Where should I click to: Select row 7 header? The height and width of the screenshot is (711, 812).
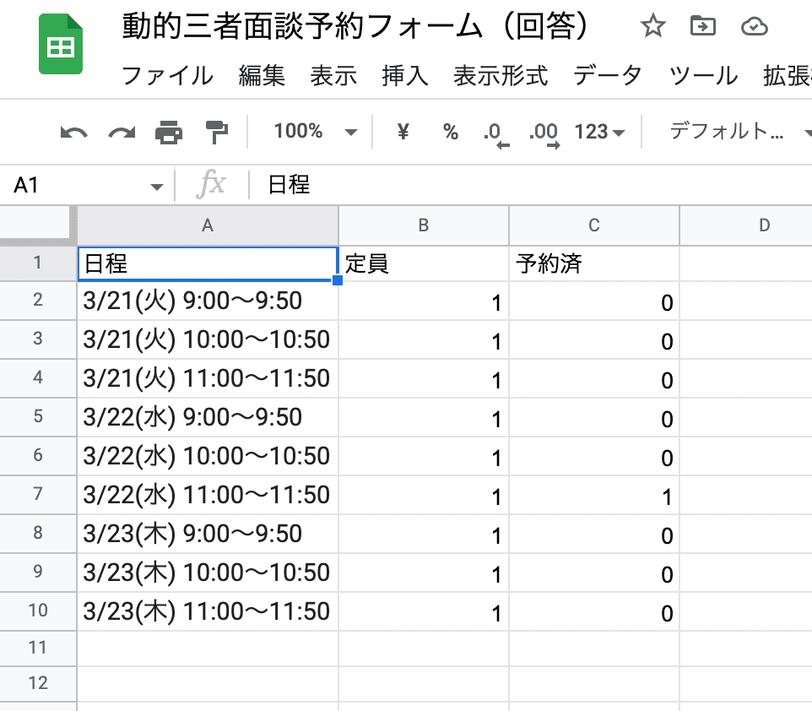[38, 494]
